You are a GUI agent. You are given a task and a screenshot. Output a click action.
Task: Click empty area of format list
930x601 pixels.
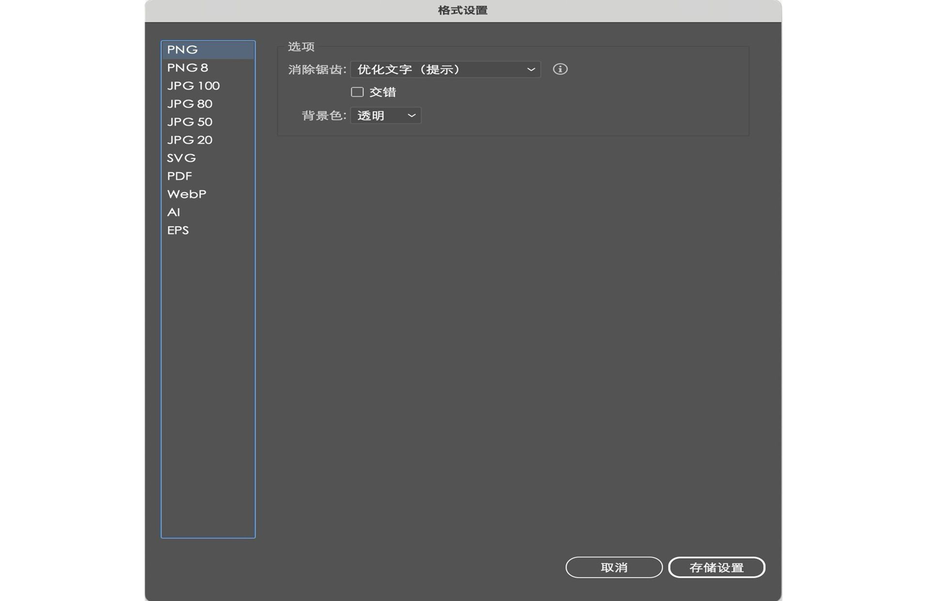pyautogui.click(x=208, y=388)
